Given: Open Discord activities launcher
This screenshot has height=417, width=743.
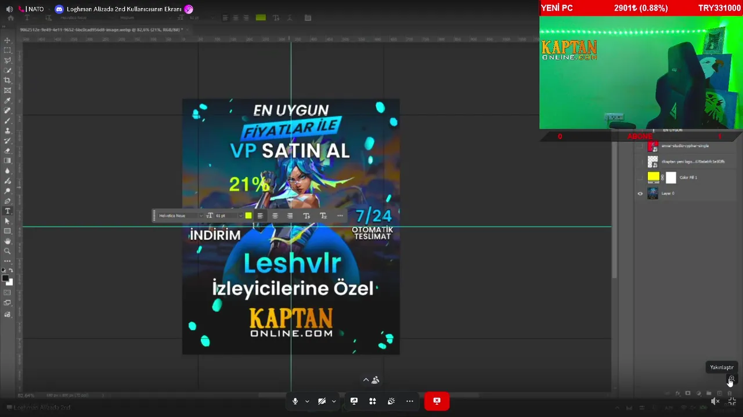Looking at the screenshot, I should tap(373, 401).
